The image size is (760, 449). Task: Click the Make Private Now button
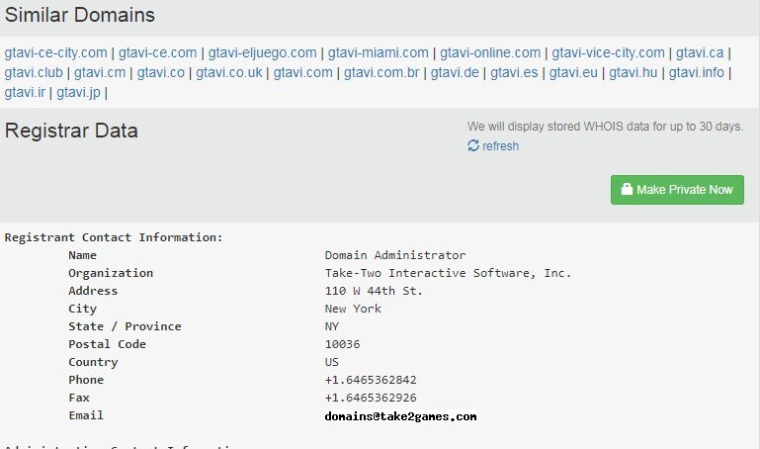[677, 190]
